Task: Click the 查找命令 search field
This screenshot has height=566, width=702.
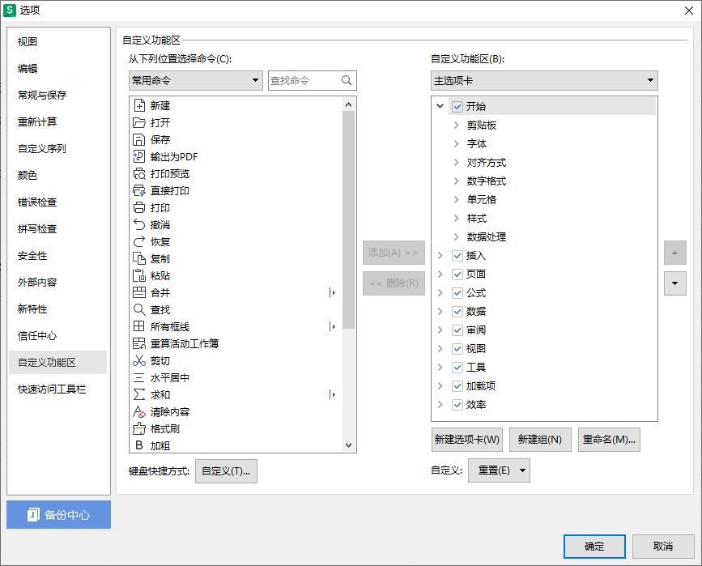Action: click(x=308, y=80)
